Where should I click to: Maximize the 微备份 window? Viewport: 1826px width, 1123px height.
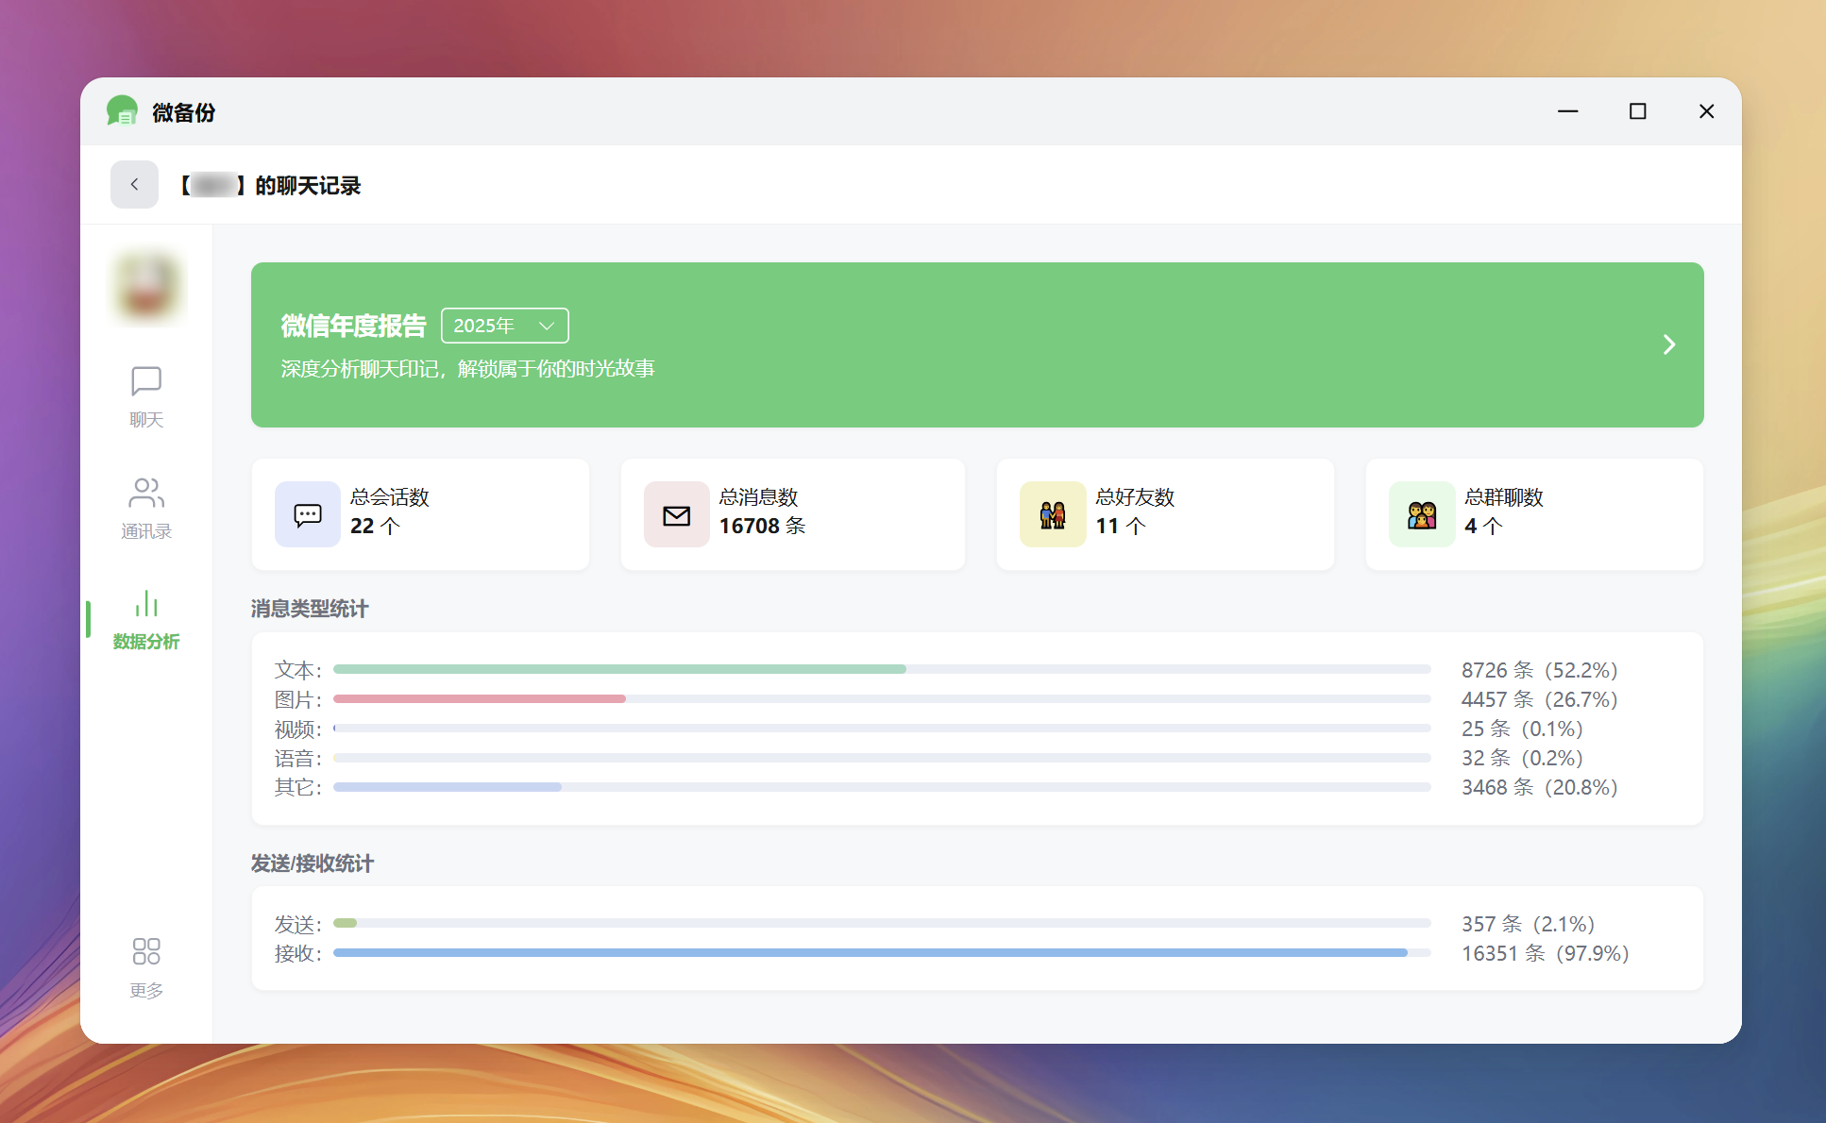[x=1638, y=111]
